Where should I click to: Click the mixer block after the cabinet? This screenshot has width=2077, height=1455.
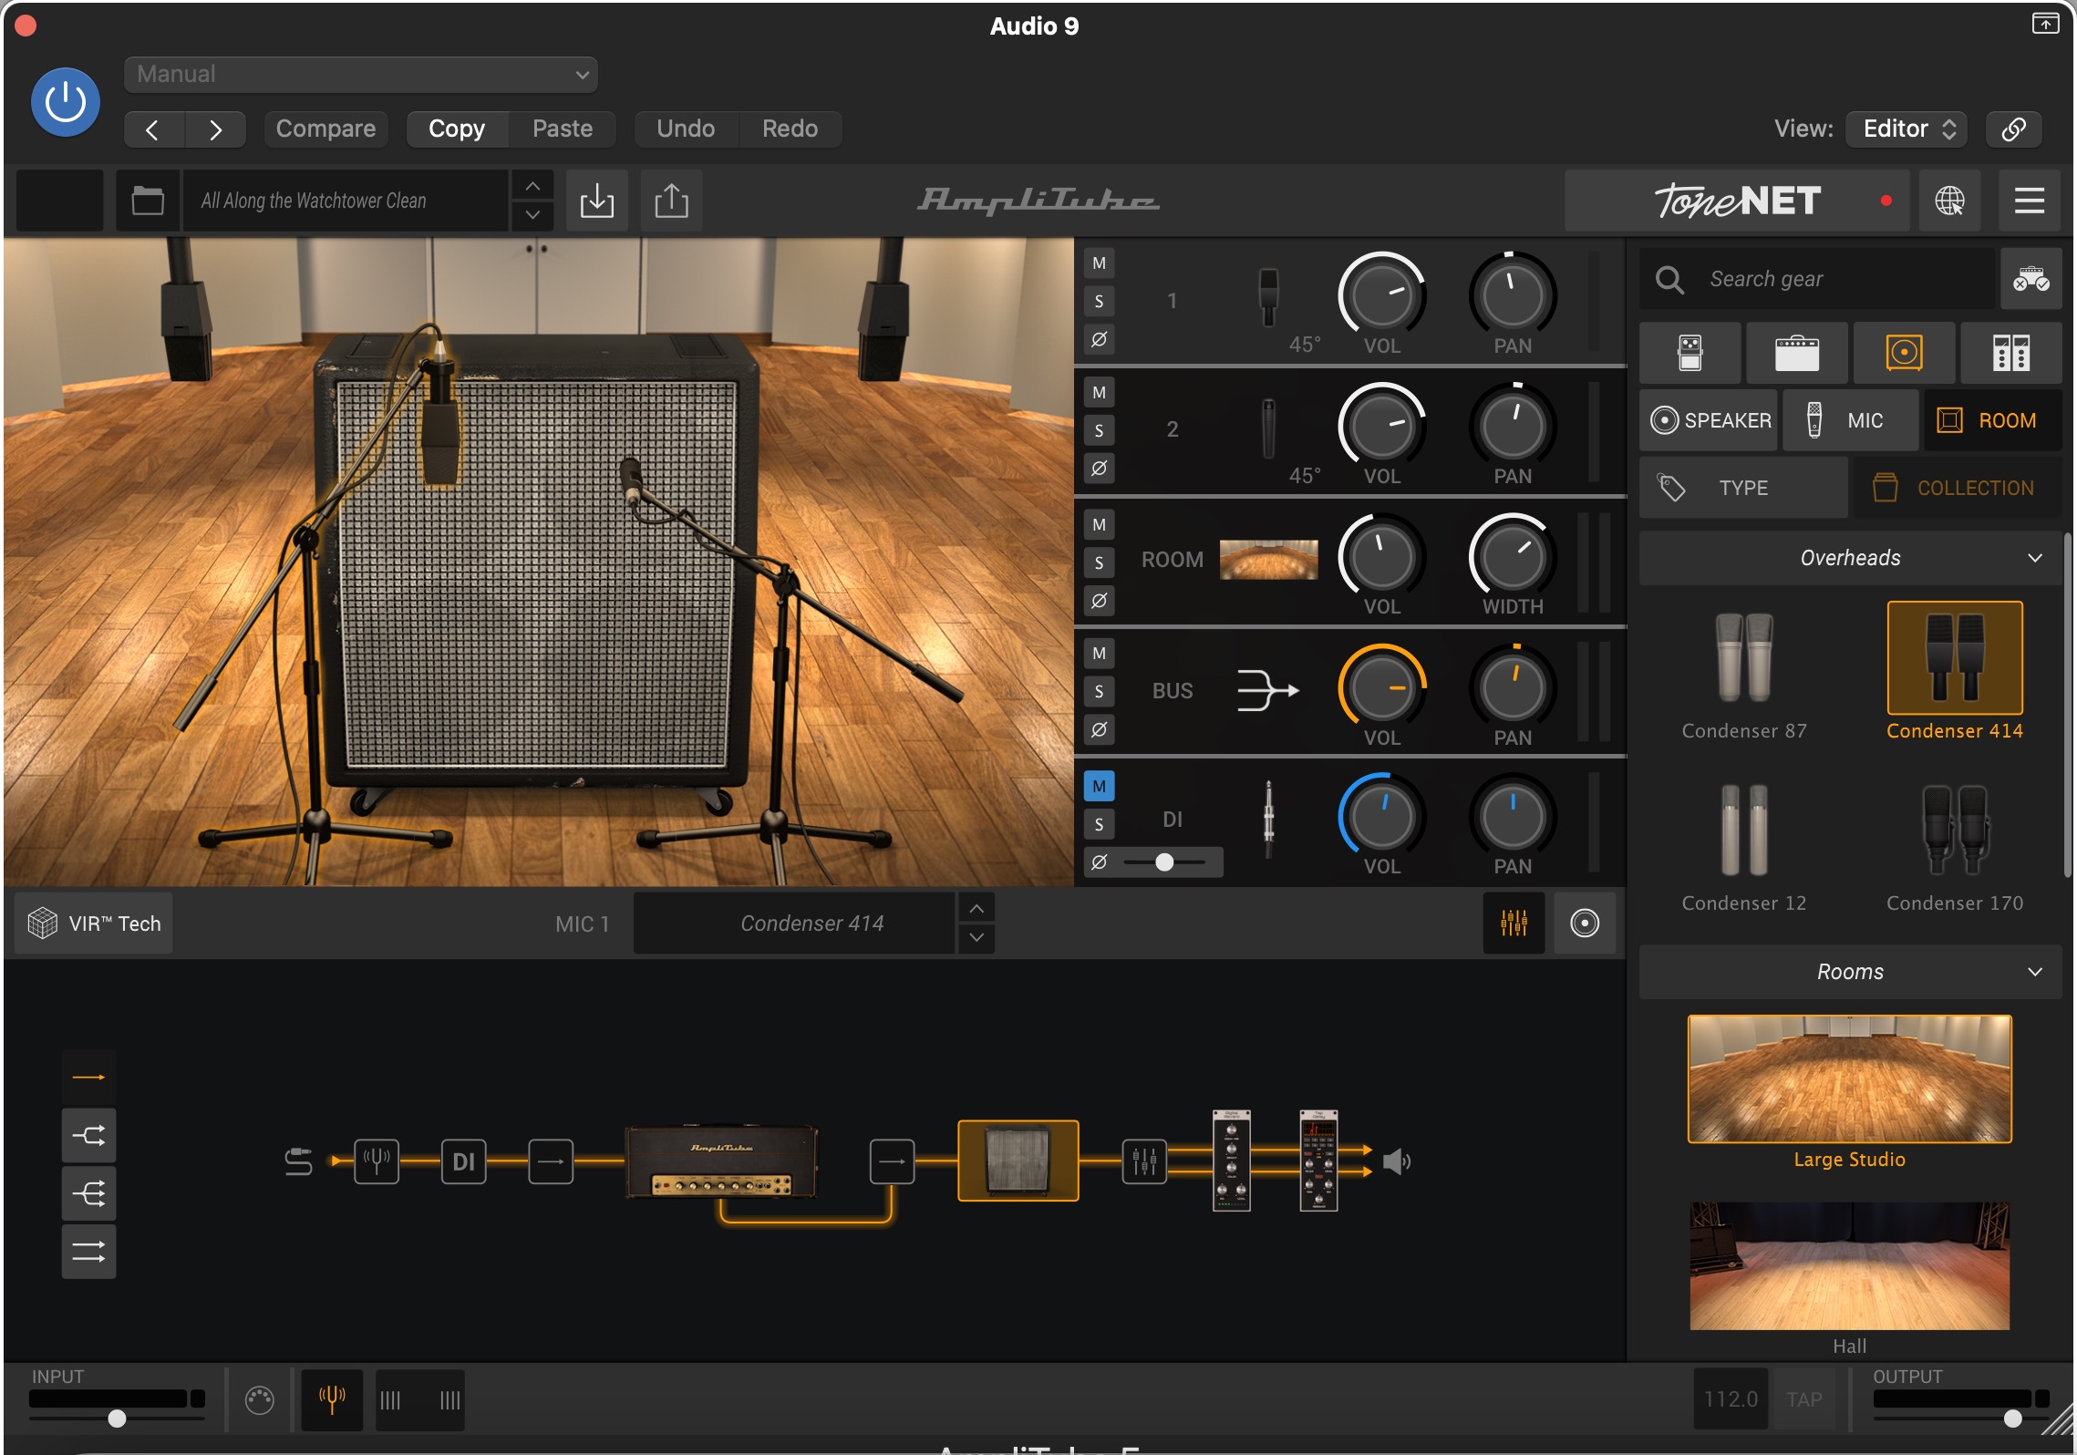pyautogui.click(x=1143, y=1161)
